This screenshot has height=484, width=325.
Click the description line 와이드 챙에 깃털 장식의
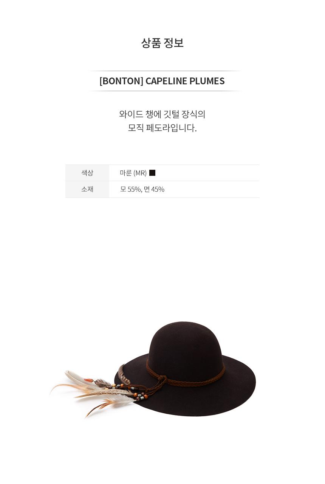coord(162,114)
